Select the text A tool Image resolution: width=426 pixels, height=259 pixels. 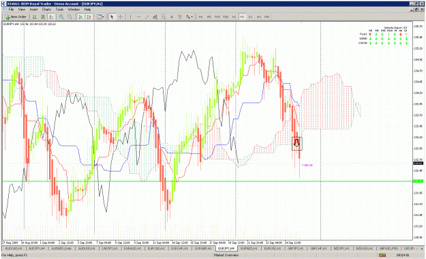pos(172,17)
